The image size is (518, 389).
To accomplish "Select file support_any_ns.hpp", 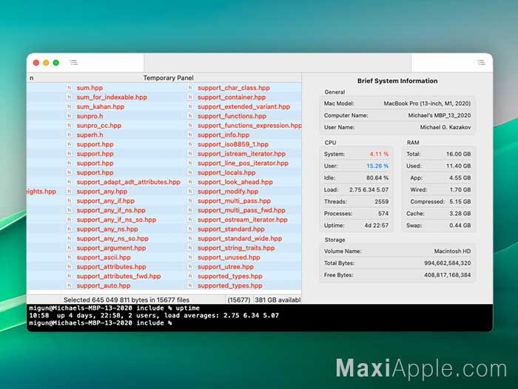I will (107, 229).
